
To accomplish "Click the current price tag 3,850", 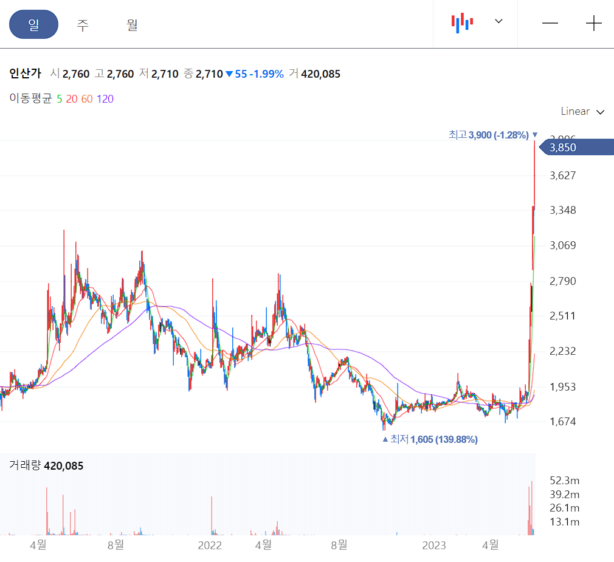I will tap(576, 147).
